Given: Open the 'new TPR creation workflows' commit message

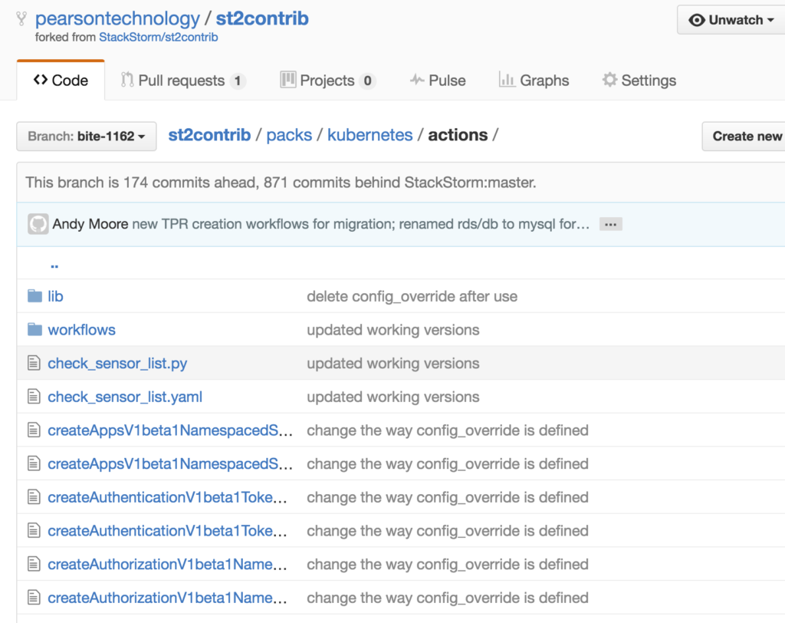Looking at the screenshot, I should (x=361, y=223).
